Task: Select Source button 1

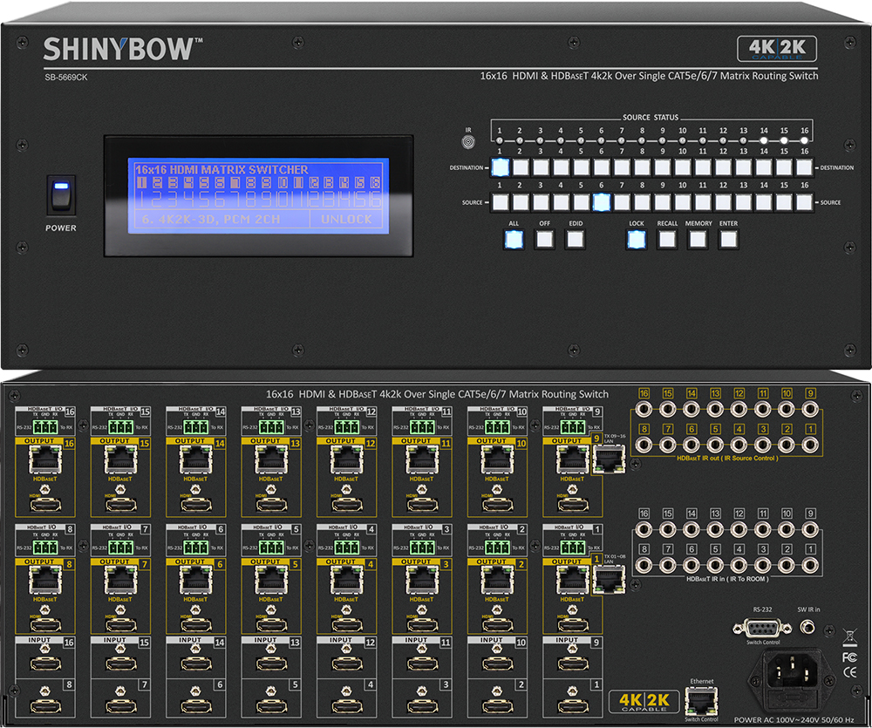Action: click(500, 202)
